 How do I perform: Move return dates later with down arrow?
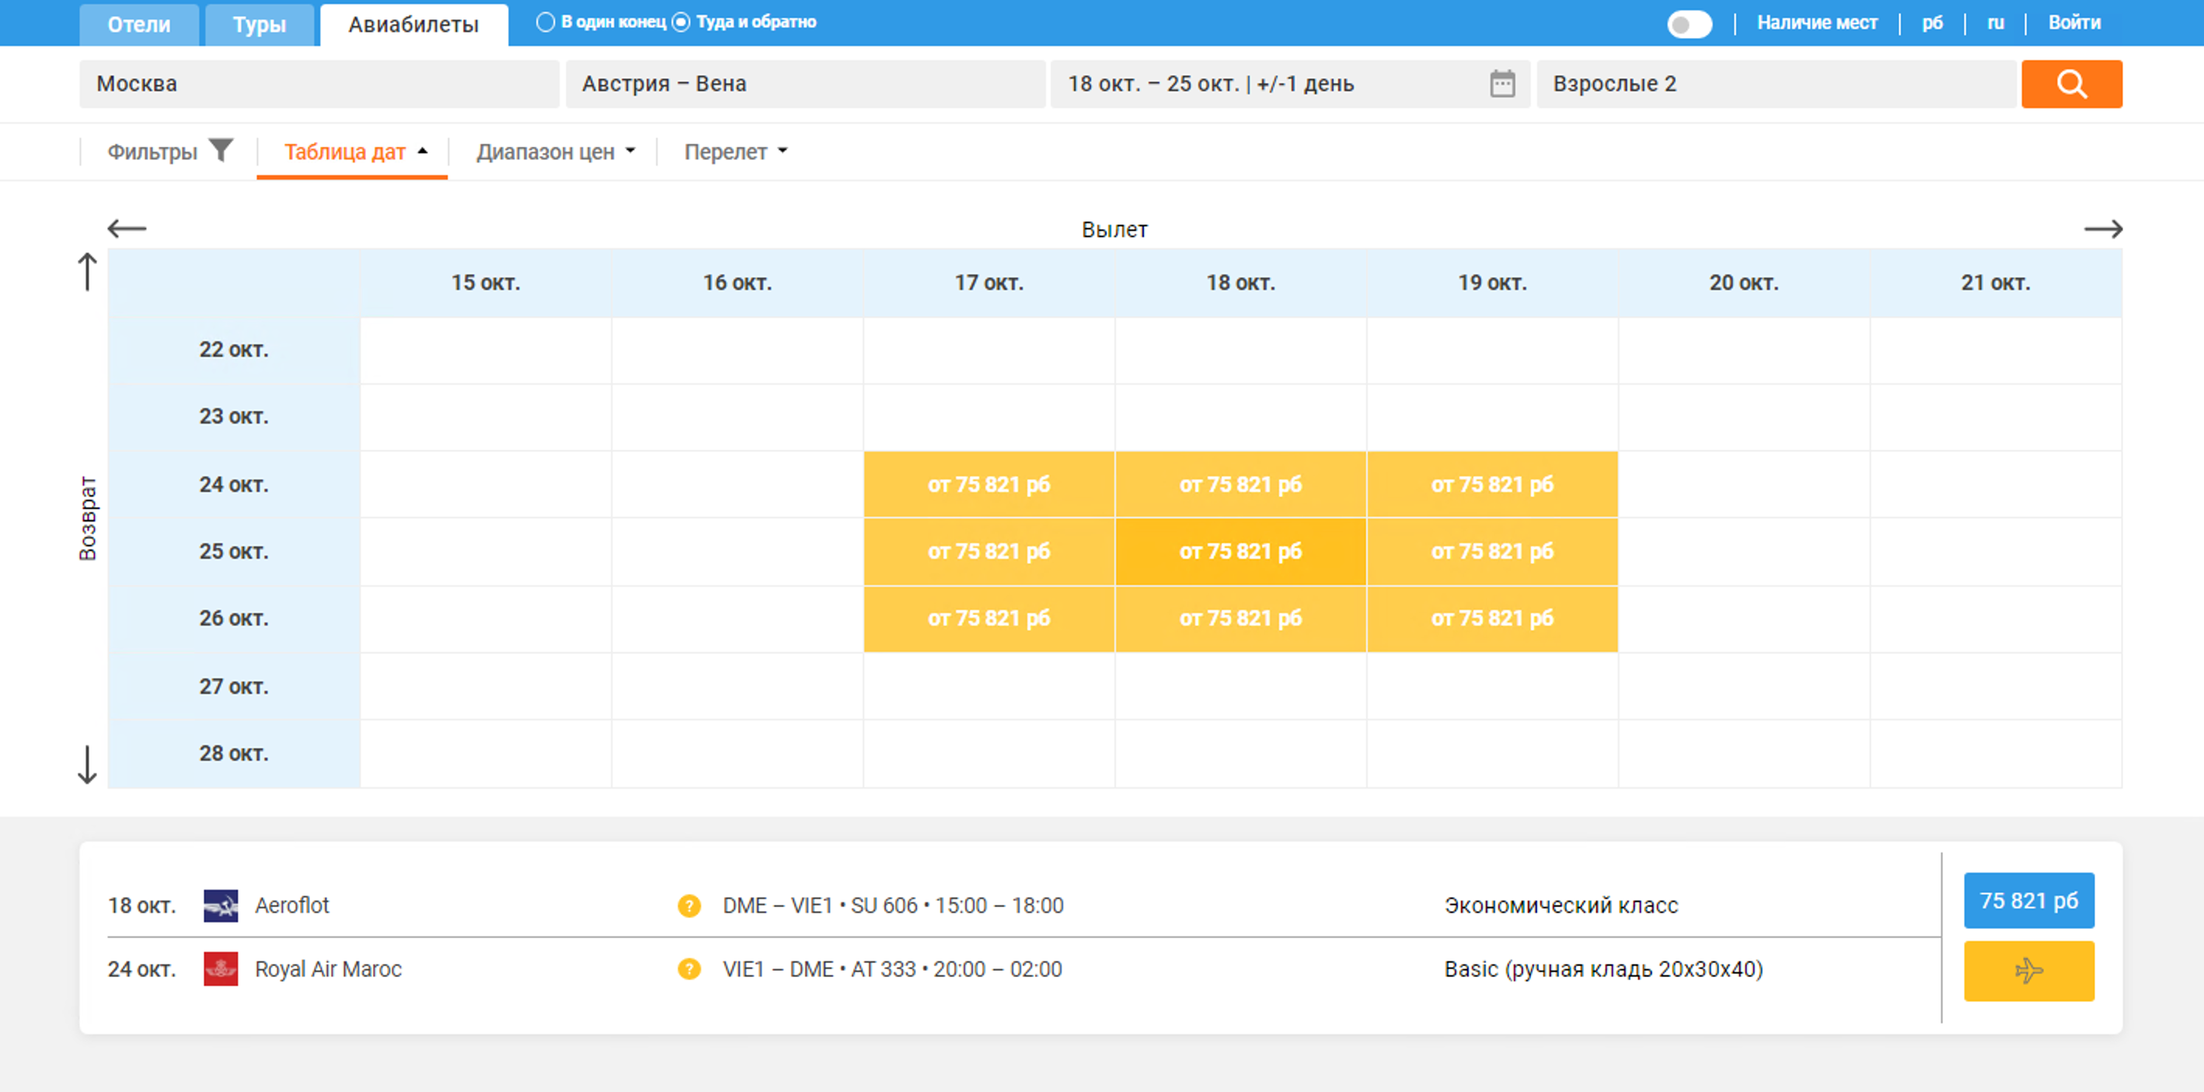tap(87, 764)
